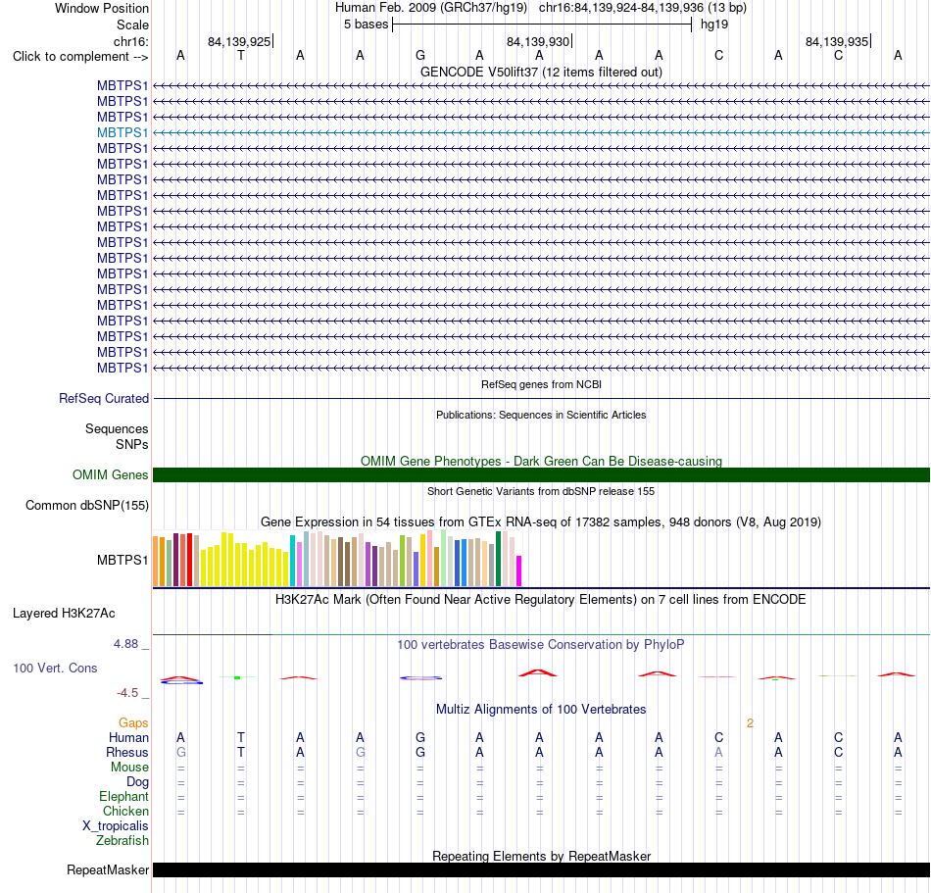Click the dark green OMIM Genes bar
931x893 pixels.
(x=541, y=475)
